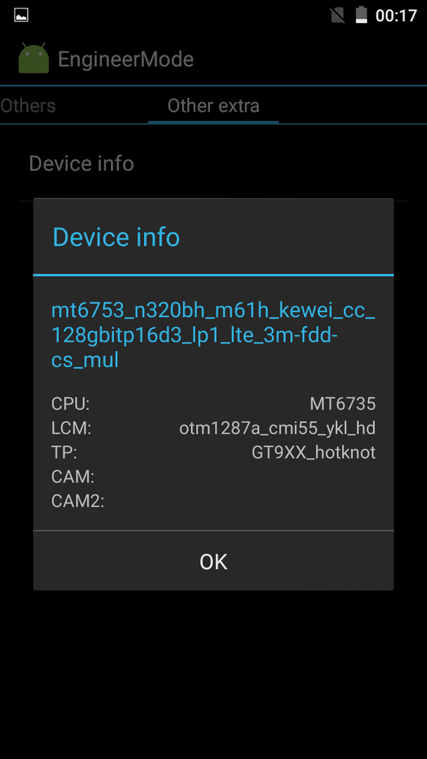Viewport: 427px width, 759px height.
Task: Tap the battery level icon
Action: click(361, 15)
